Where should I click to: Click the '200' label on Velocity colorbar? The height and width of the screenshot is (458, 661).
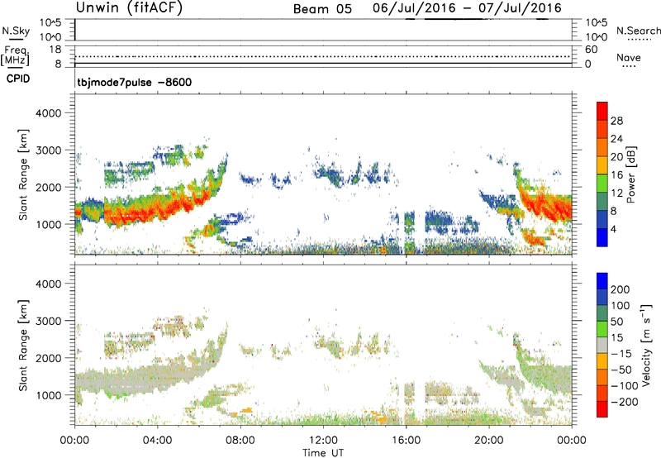[x=621, y=289]
